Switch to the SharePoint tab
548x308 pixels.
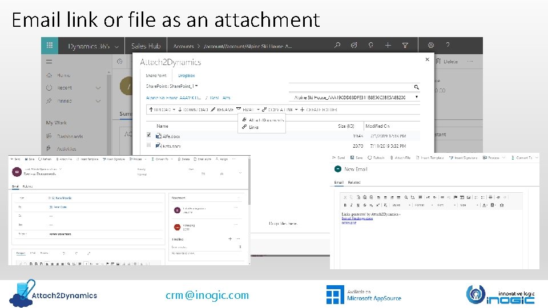(156, 75)
